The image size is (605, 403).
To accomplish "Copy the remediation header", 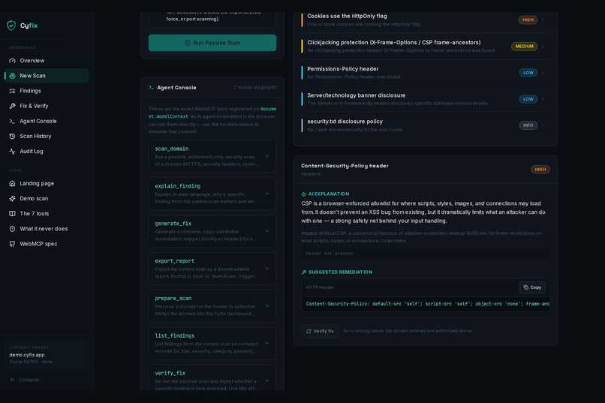I will click(532, 287).
